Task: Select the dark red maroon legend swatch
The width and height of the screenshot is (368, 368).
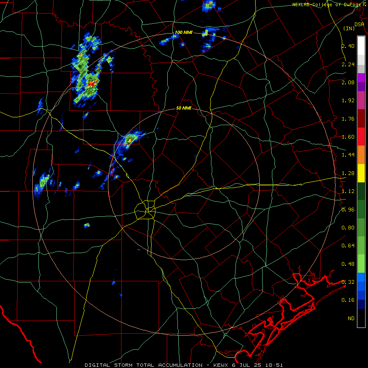Action: (x=361, y=119)
